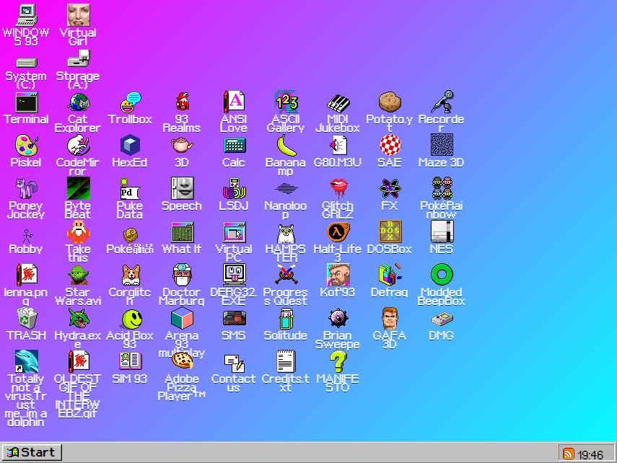This screenshot has width=617, height=463.
Task: Launch Brian Sweeper
Action: (337, 318)
